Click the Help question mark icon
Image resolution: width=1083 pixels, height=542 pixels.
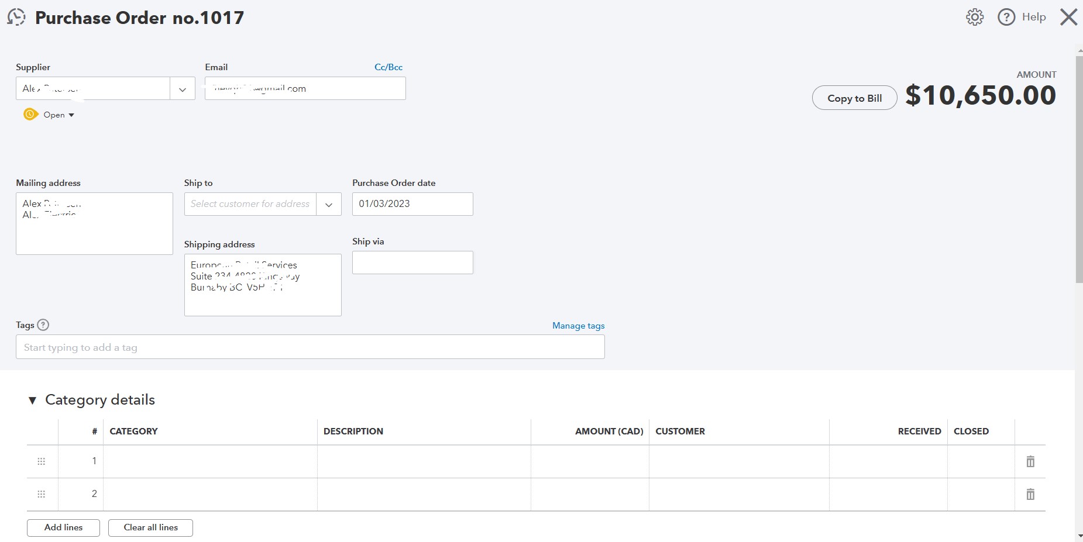pos(1006,17)
